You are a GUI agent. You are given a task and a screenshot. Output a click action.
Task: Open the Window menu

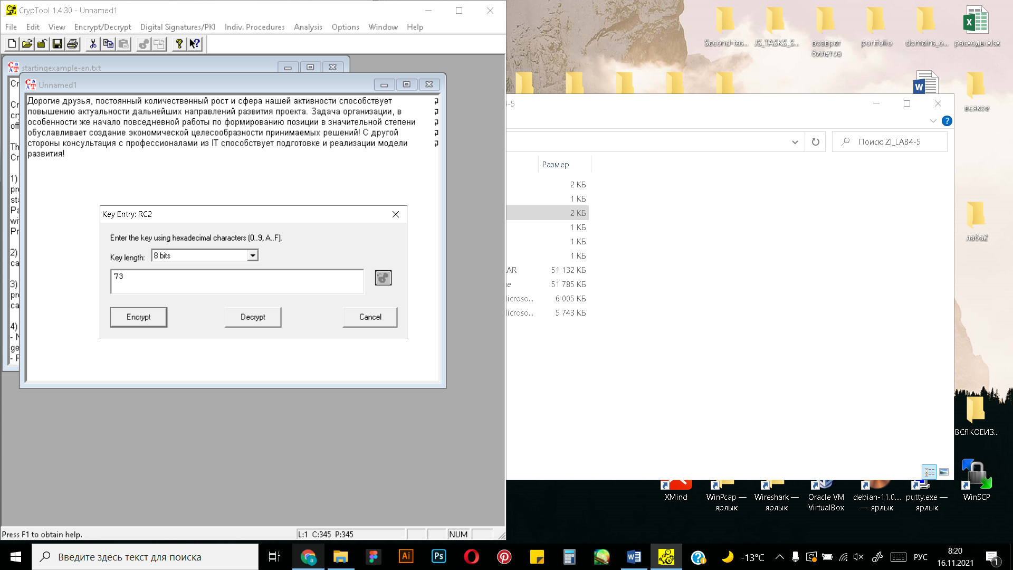(x=383, y=27)
